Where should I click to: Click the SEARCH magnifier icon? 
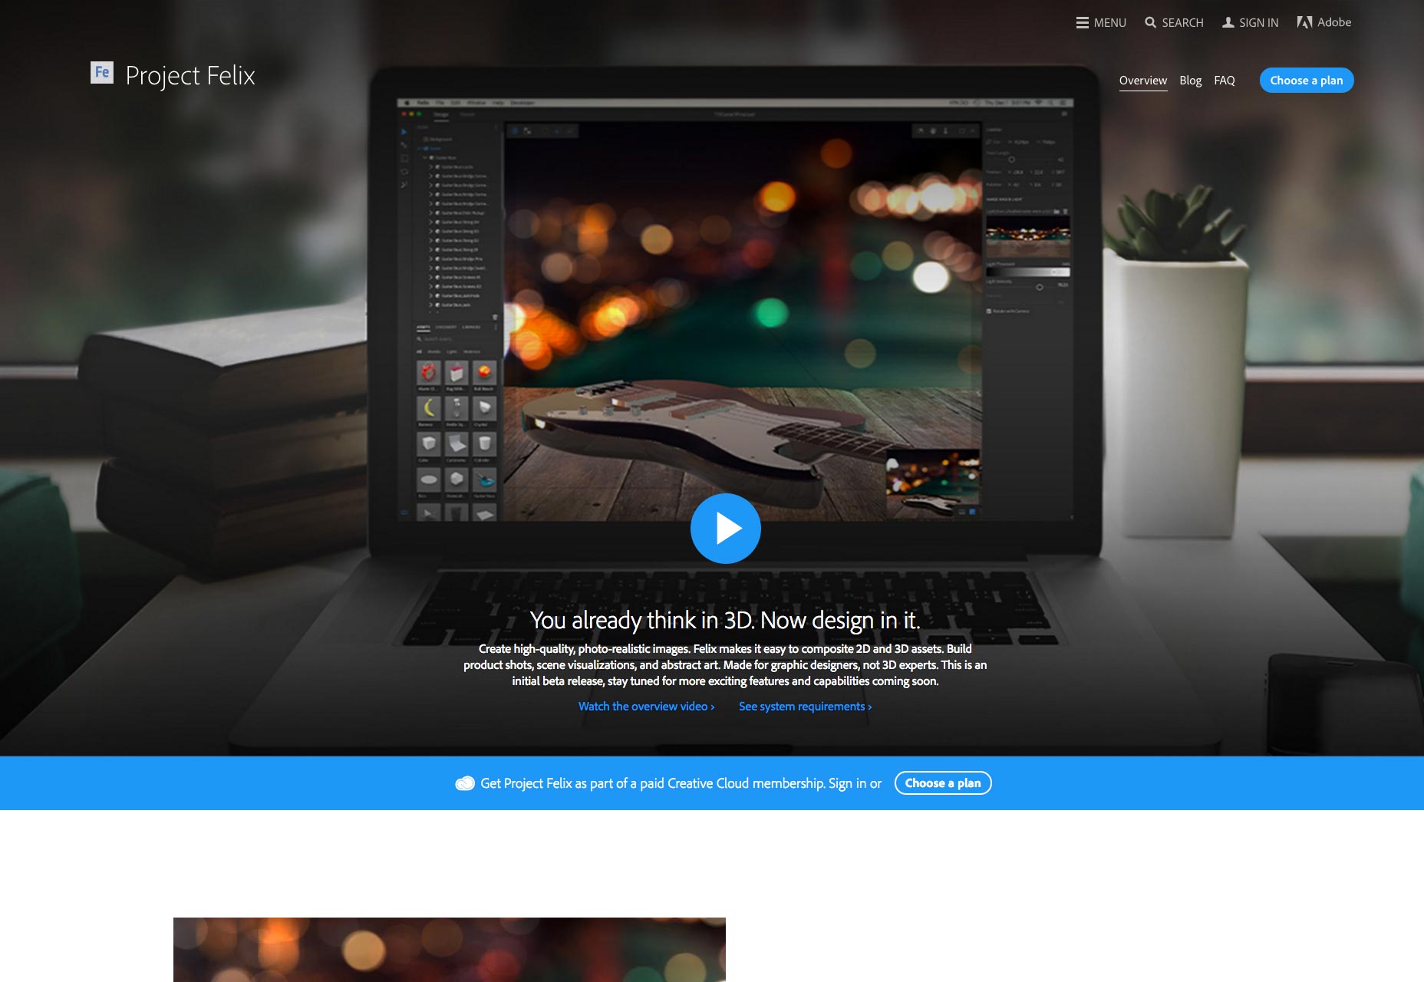click(1150, 22)
